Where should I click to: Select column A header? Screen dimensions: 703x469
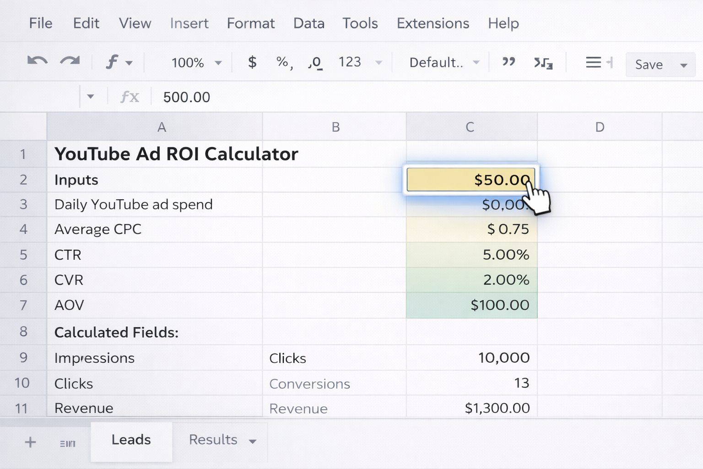(x=155, y=127)
